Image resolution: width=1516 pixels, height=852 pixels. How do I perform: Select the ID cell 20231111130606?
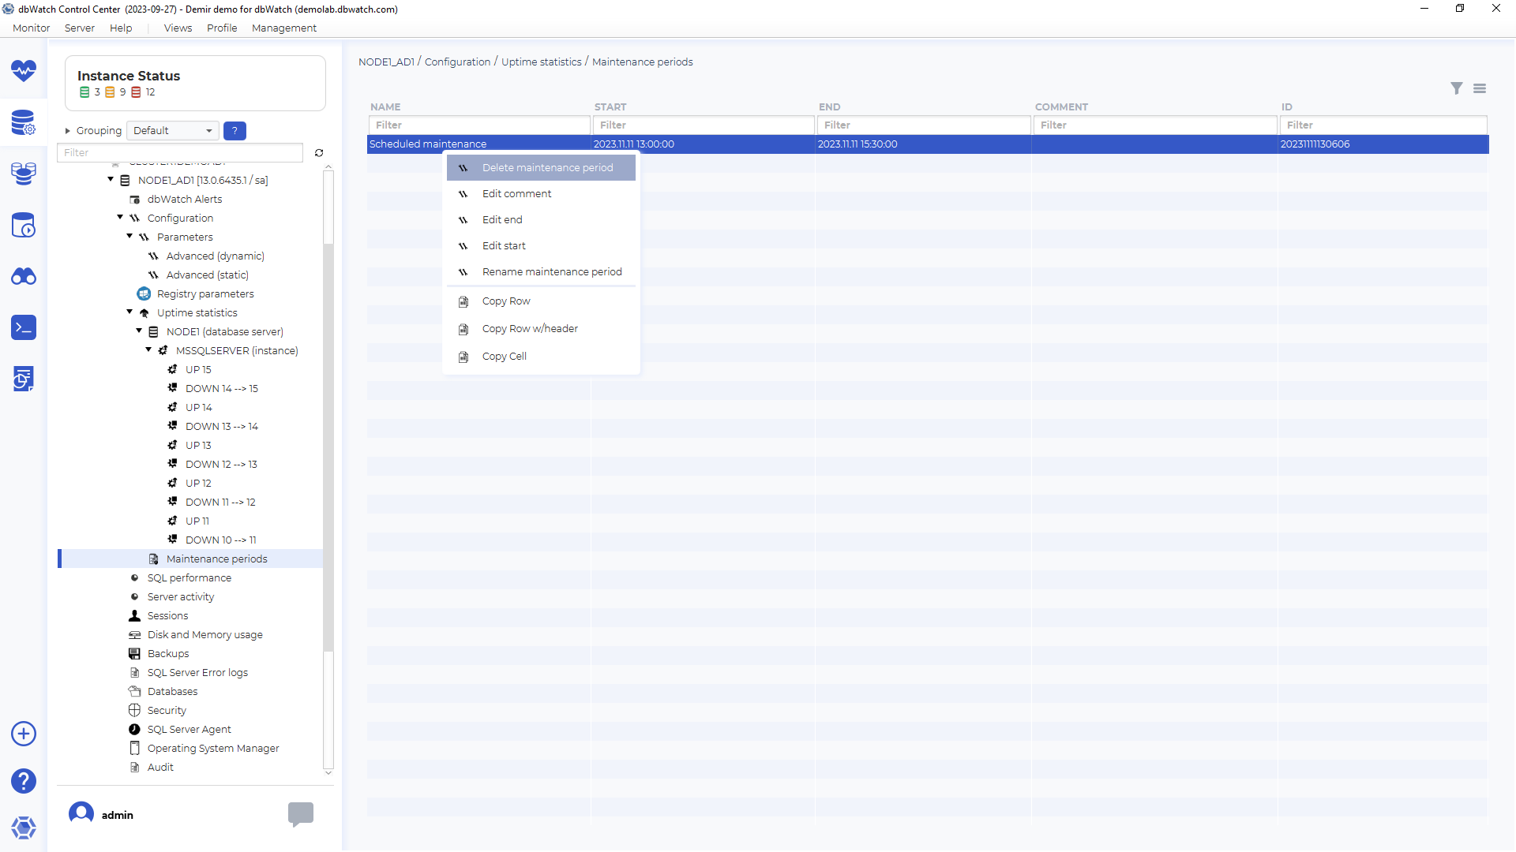1383,144
